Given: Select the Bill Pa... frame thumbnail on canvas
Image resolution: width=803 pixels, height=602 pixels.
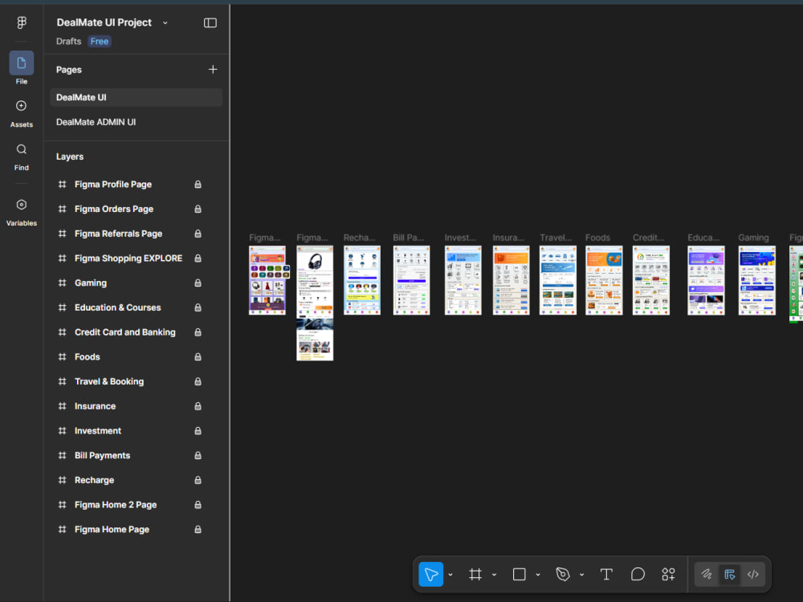Looking at the screenshot, I should coord(411,280).
